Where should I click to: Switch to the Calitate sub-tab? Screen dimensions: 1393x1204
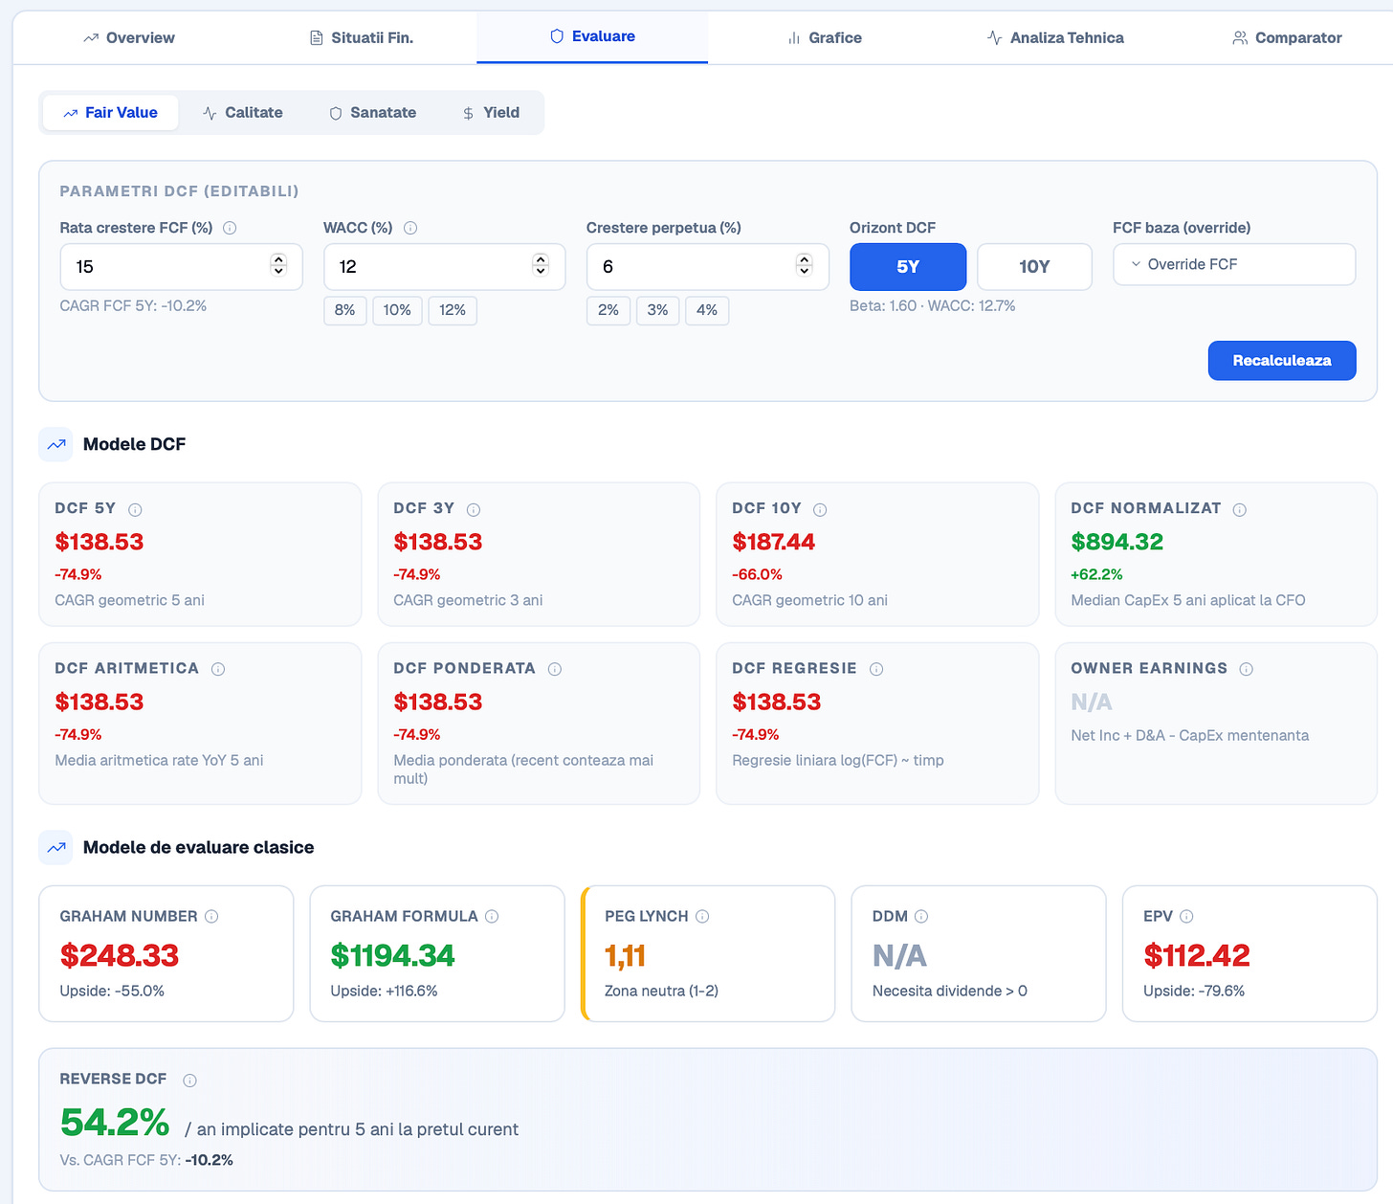[243, 112]
